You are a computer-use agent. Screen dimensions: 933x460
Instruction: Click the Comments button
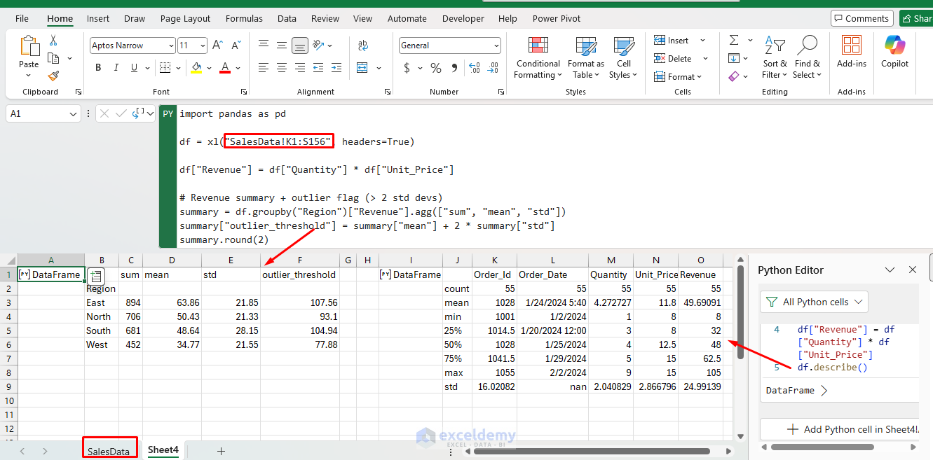(862, 18)
